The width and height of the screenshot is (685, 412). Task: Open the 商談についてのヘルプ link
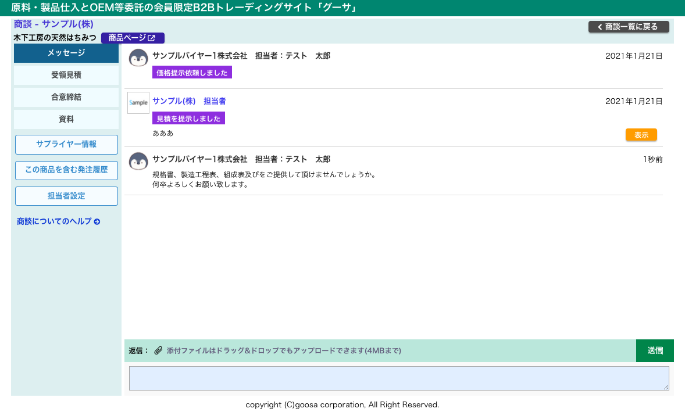coord(58,221)
